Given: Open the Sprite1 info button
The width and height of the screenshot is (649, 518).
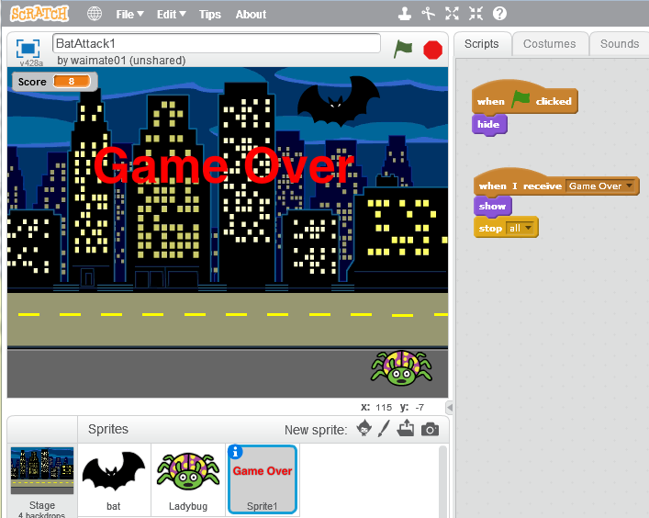Looking at the screenshot, I should pyautogui.click(x=235, y=452).
